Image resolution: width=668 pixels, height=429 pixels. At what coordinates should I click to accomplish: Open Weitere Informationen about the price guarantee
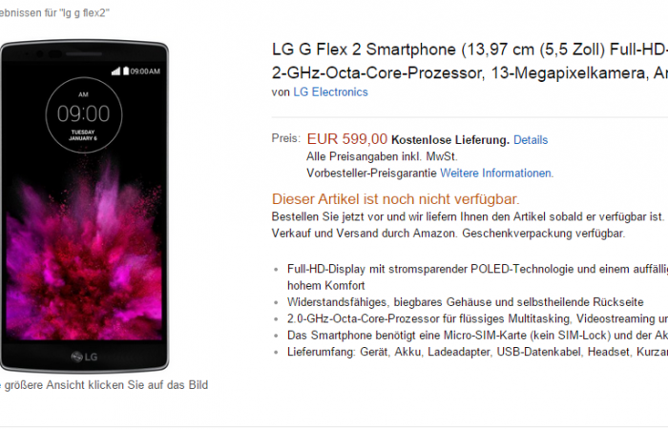click(x=496, y=174)
